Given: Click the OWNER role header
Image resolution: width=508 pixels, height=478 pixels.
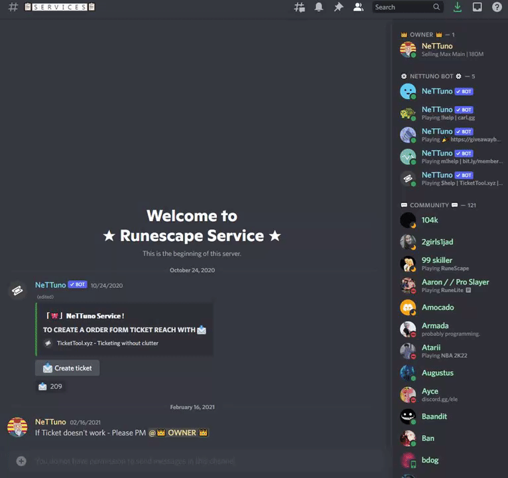Looking at the screenshot, I should (428, 35).
